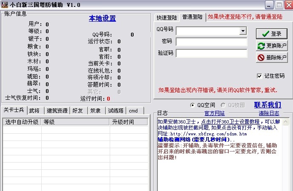This screenshot has width=293, height=191.
Task: Switch to the 普通登陆 tab
Action: pos(193,17)
